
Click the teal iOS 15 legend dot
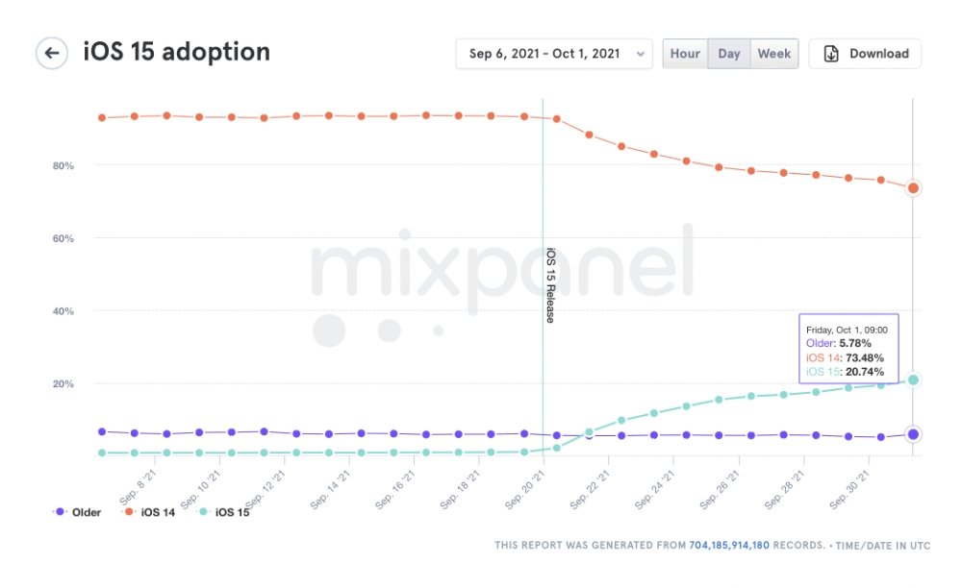pos(204,512)
